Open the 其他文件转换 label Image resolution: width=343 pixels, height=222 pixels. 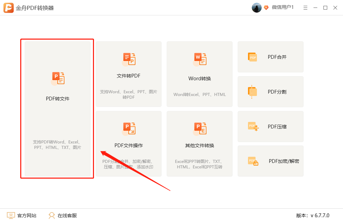[x=200, y=145]
